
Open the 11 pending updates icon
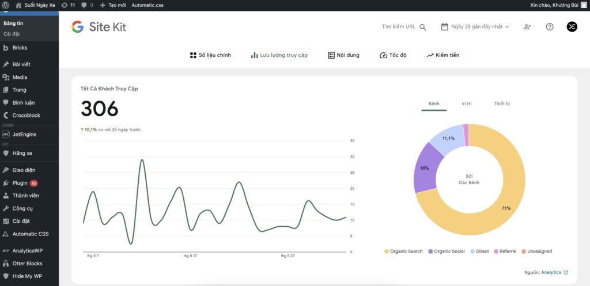point(68,5)
